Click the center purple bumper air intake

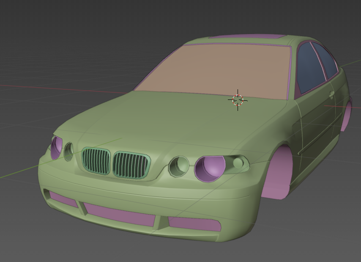120,215
